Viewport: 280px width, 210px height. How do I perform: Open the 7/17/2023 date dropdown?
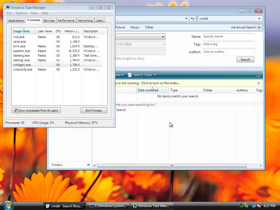point(163,44)
